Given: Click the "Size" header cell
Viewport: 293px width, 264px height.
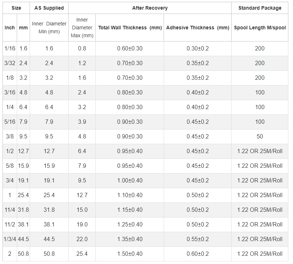Looking at the screenshot, I should point(16,8).
